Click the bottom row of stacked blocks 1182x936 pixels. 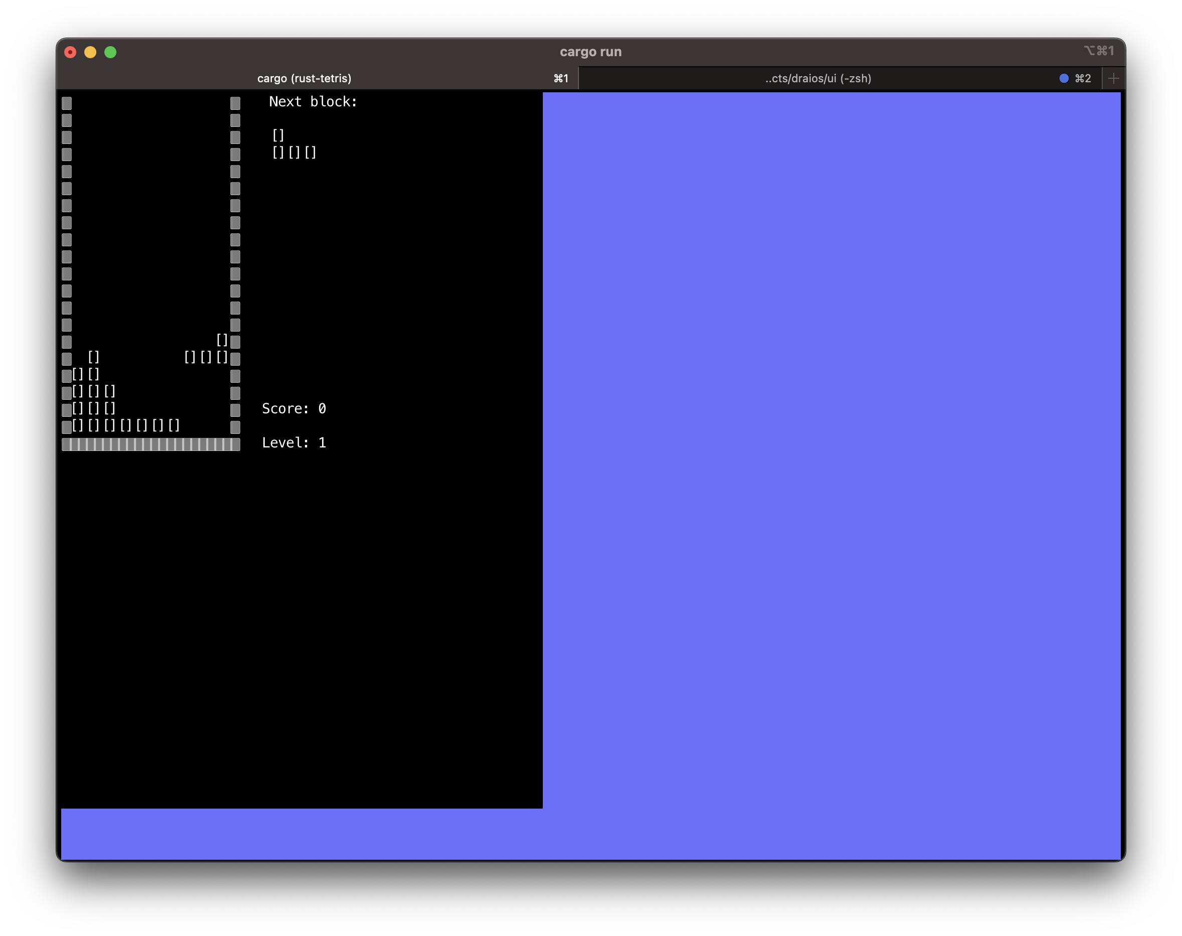pyautogui.click(x=125, y=425)
